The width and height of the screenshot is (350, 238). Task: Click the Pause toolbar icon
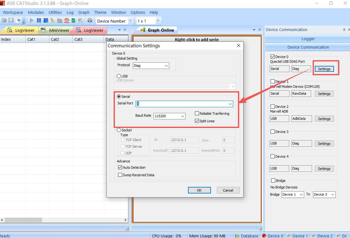coord(39,20)
